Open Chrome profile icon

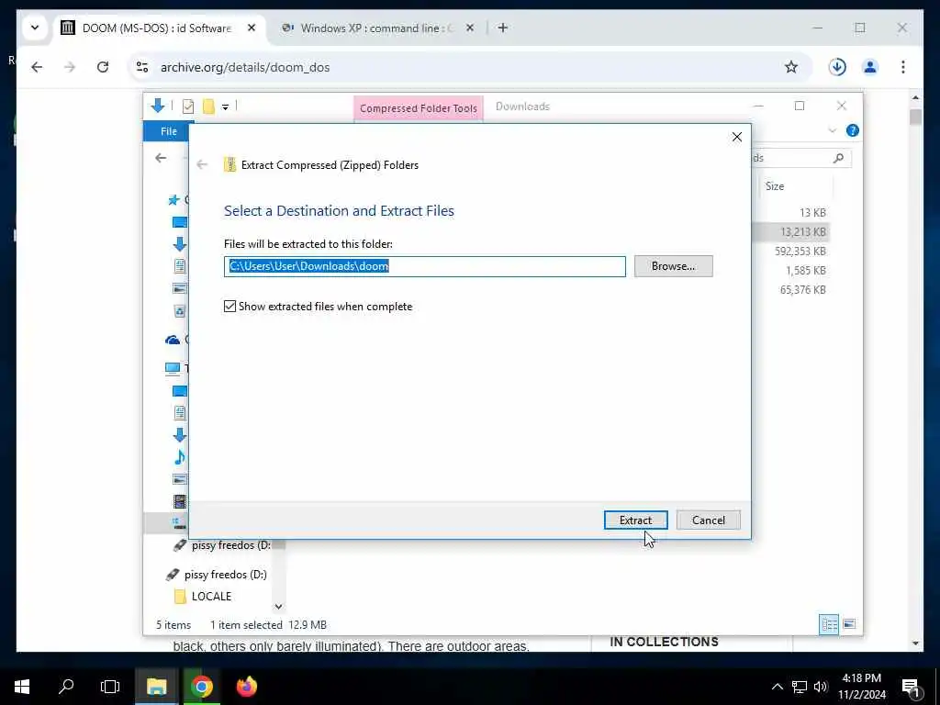click(x=870, y=67)
